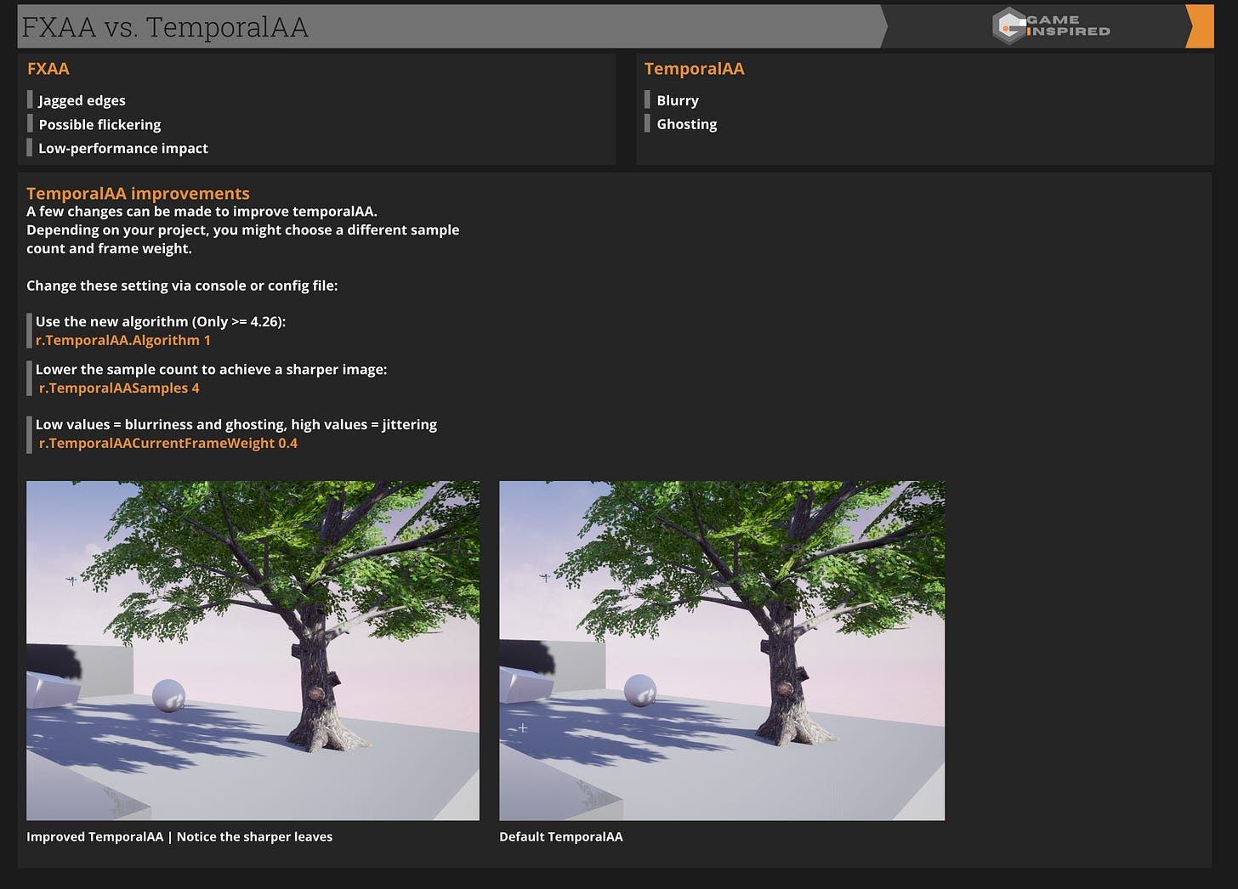Screen dimensions: 1238x889
Task: Click the orange ribbon in the top-right corner
Action: pos(1200,26)
